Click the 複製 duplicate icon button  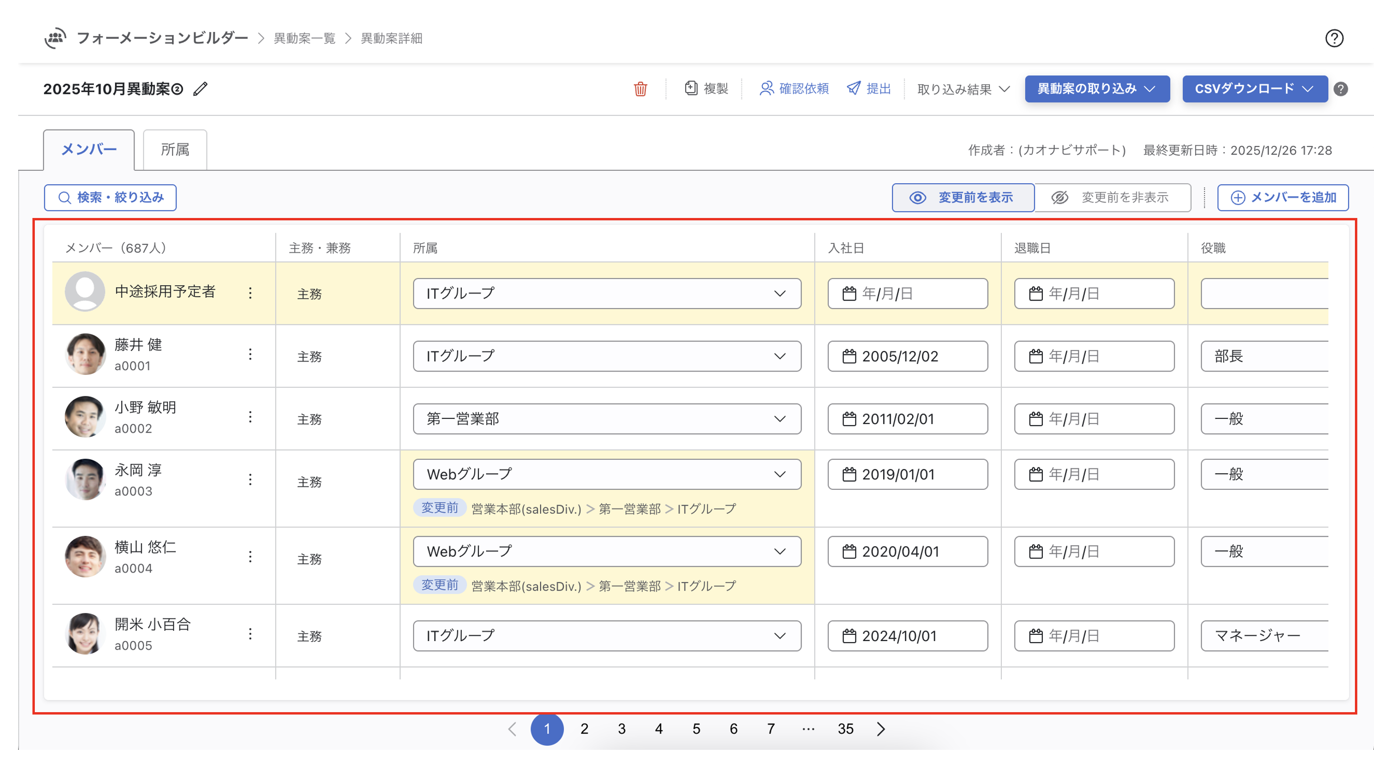706,89
